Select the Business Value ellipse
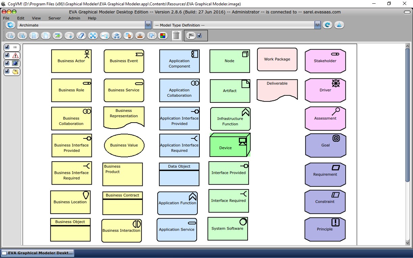Viewport: 413px width, 258px height. (124, 145)
